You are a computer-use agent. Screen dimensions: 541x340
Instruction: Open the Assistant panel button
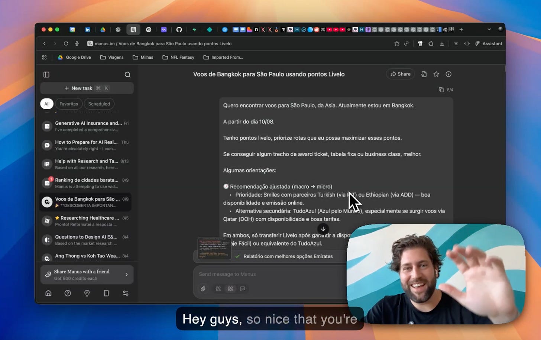click(x=489, y=43)
